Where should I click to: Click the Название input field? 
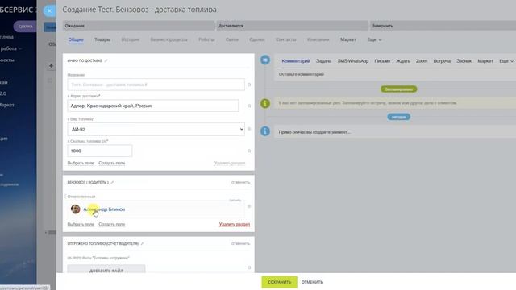(156, 85)
